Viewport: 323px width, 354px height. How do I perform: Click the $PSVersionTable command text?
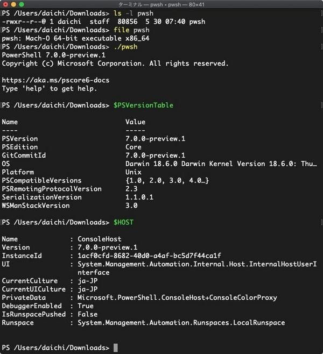[143, 105]
